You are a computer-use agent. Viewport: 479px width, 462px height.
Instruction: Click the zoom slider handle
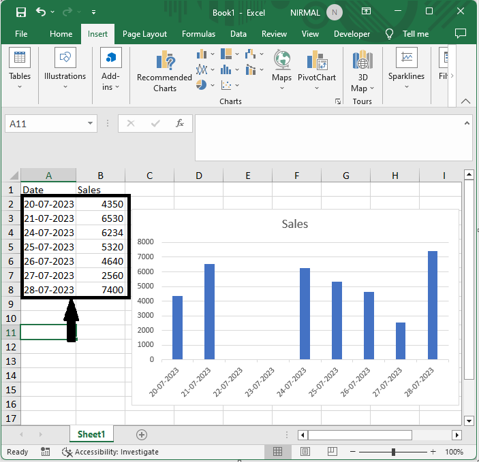[x=393, y=452]
